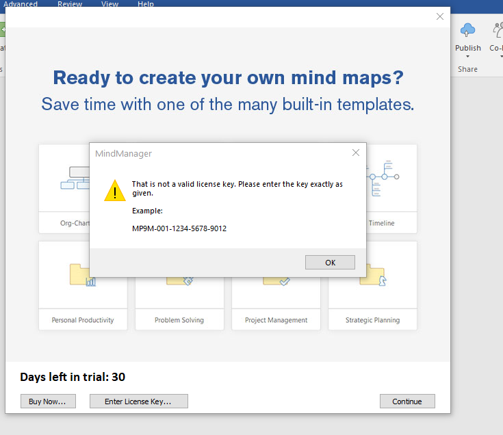Close the MindManager license error dialog
This screenshot has height=435, width=503.
tap(356, 153)
